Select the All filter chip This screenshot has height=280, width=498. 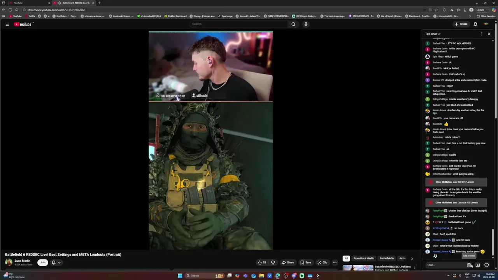pyautogui.click(x=346, y=258)
